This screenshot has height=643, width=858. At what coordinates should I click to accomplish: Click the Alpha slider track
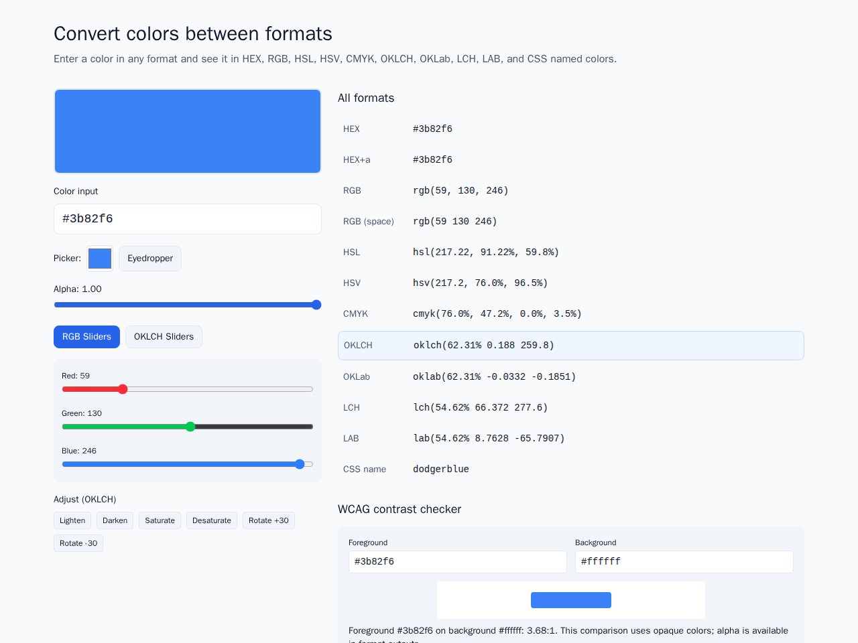click(188, 305)
